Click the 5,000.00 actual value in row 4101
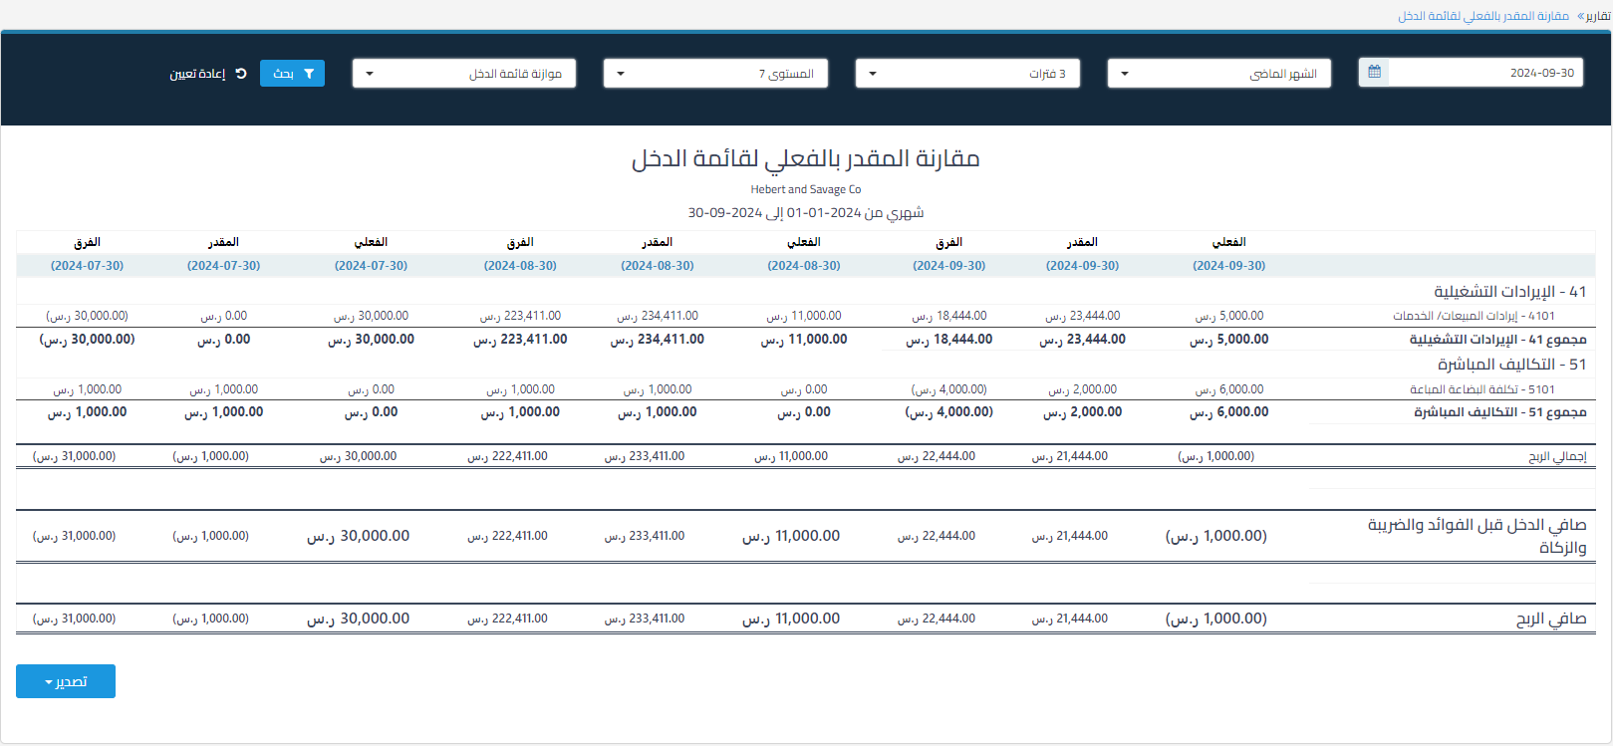The width and height of the screenshot is (1613, 746). (1229, 316)
